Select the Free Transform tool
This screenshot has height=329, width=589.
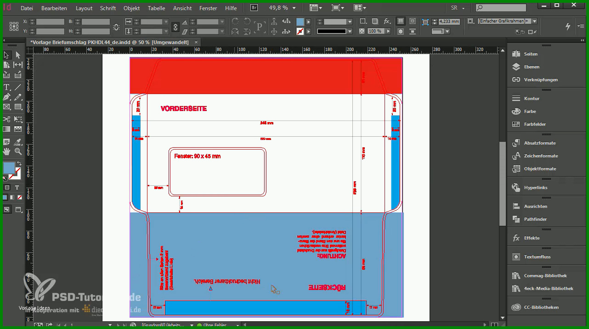click(x=18, y=119)
